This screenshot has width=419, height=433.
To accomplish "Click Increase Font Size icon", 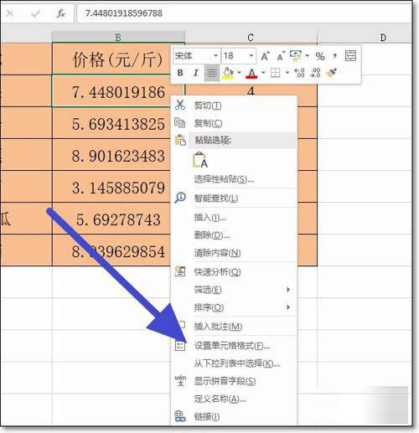I will [x=265, y=56].
